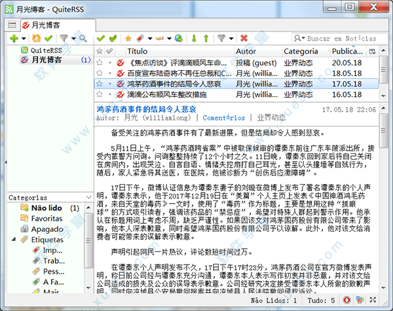
Task: Select the 月光博客 tab
Action: 58,25
